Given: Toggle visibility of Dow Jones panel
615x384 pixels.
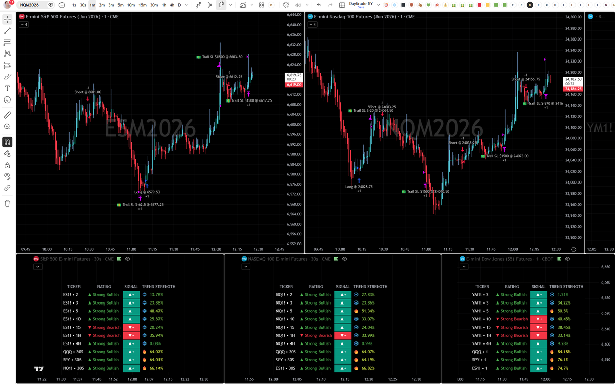Looking at the screenshot, I should (567, 259).
